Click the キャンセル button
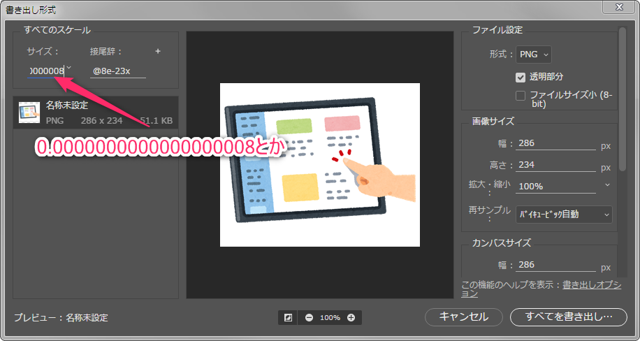The width and height of the screenshot is (640, 341). click(x=463, y=317)
